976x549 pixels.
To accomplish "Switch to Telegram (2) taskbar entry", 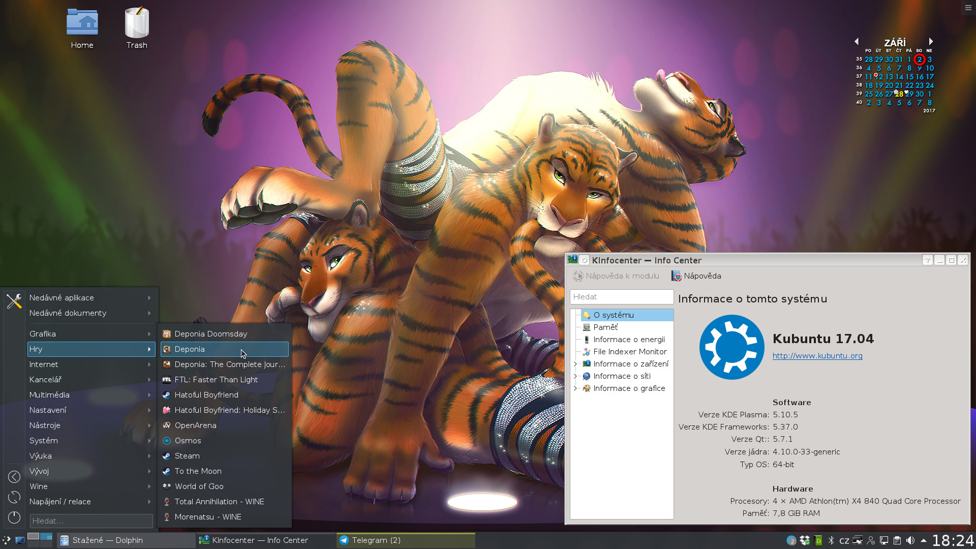I will (406, 540).
